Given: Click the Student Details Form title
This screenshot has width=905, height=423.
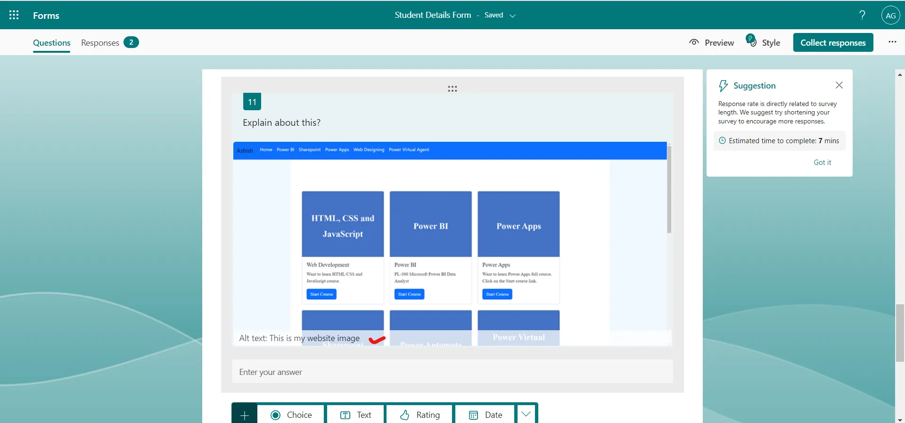Looking at the screenshot, I should tap(433, 15).
